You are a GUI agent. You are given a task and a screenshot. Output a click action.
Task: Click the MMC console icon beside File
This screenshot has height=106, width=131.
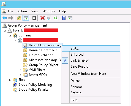pos(4,11)
